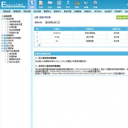Open 更新专题 in the shortcut bar
128x128 pixels.
pos(68,11)
